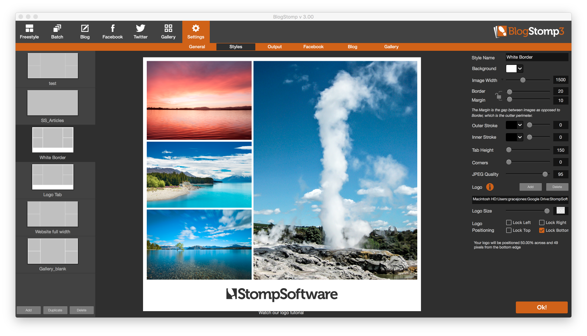Click the BlogStomp3 logo
587x336 pixels.
[x=529, y=32]
